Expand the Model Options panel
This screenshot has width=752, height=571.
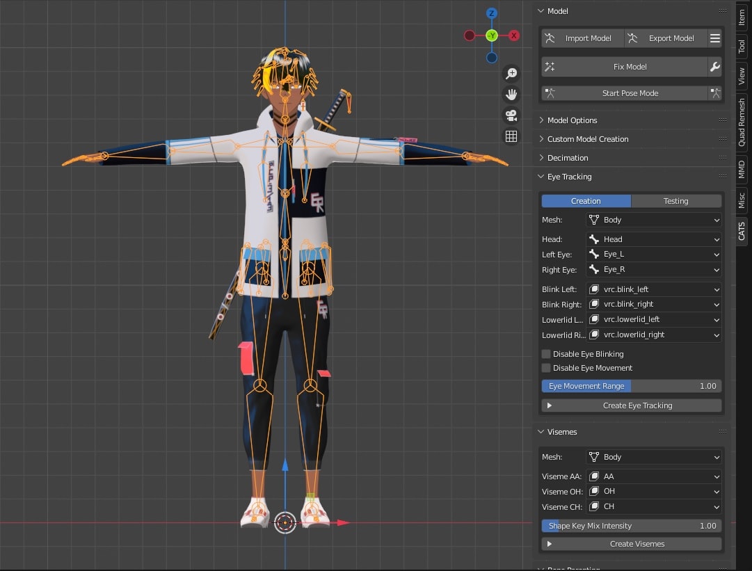tap(572, 120)
